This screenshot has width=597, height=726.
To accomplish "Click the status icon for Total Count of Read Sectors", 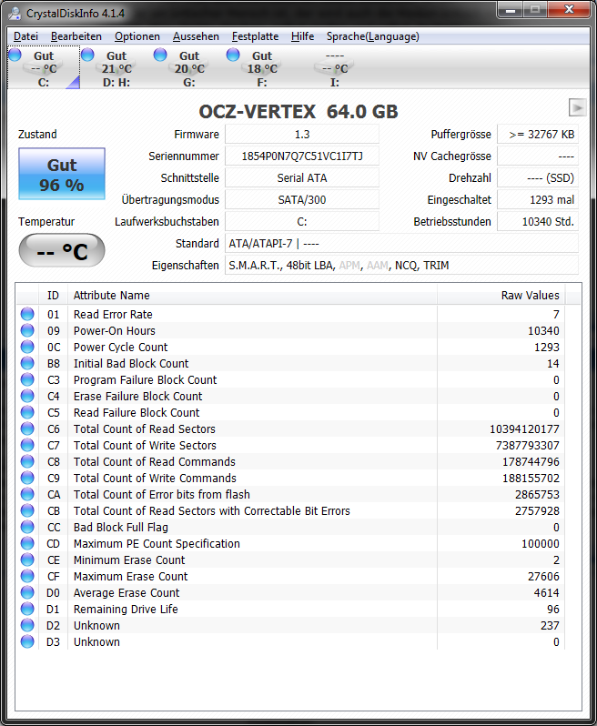I will point(27,429).
